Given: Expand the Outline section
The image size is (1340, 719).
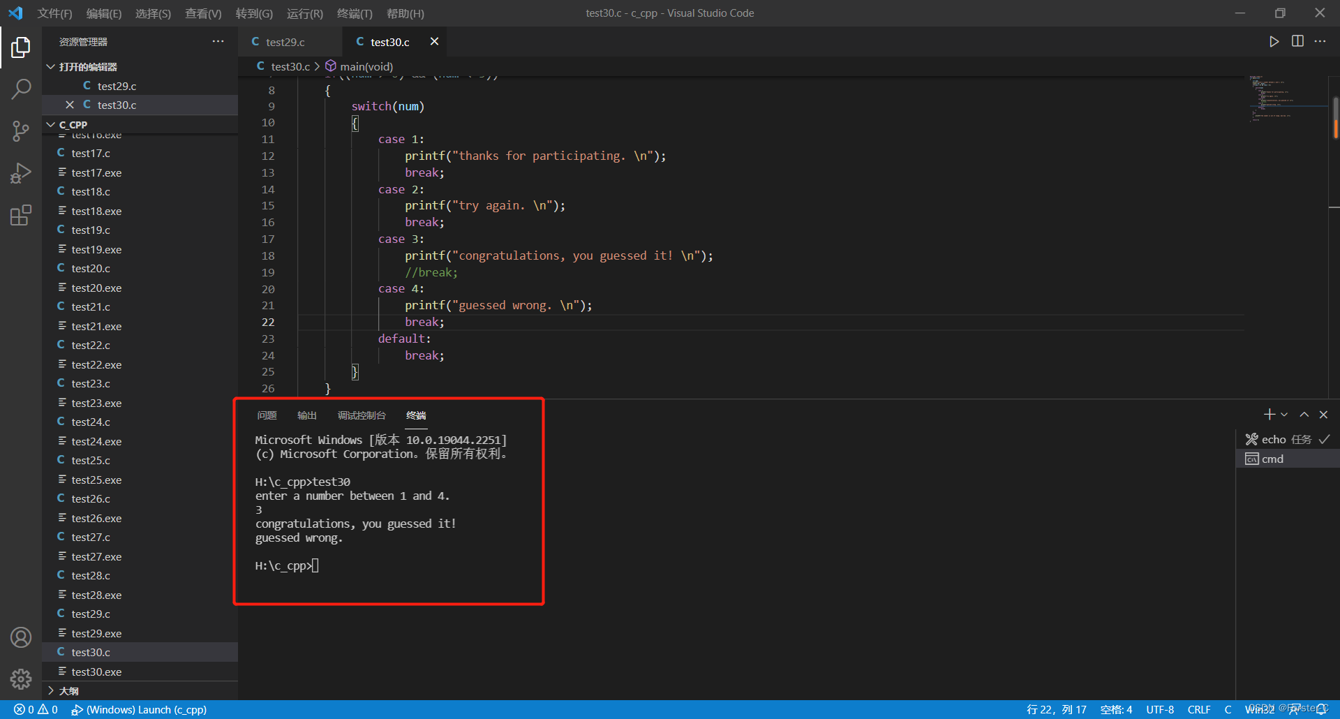Looking at the screenshot, I should click(140, 690).
